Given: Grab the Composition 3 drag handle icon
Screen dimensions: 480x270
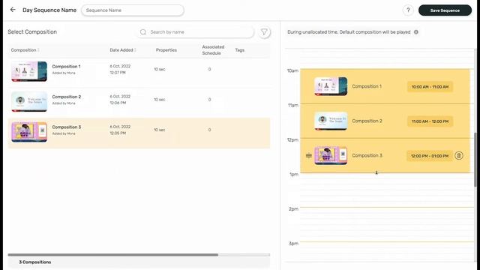Looking at the screenshot, I should pos(308,155).
